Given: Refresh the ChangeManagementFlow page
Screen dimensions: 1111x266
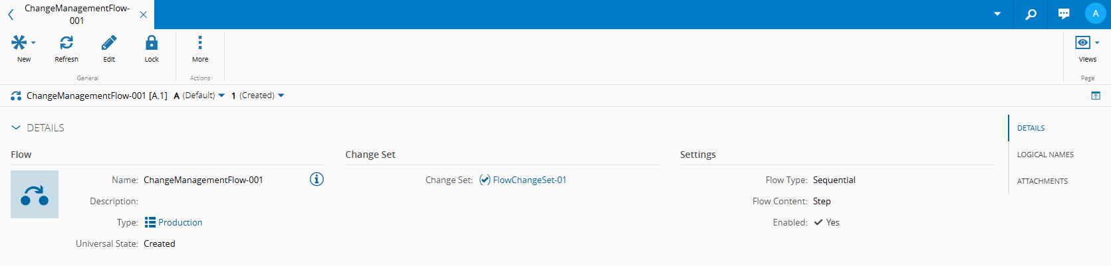Looking at the screenshot, I should [x=66, y=43].
